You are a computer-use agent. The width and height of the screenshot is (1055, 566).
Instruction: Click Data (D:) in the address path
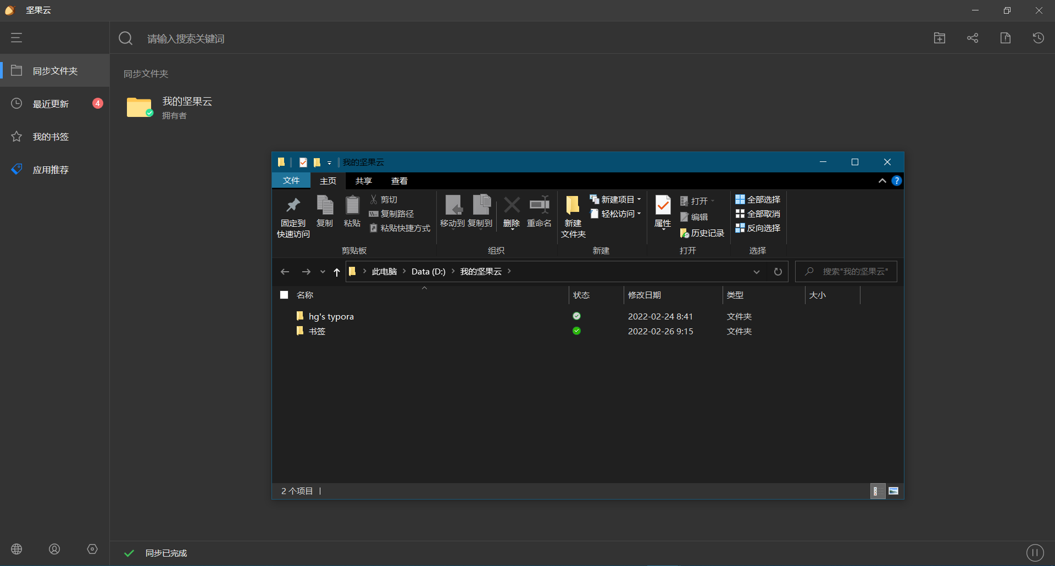click(x=428, y=271)
